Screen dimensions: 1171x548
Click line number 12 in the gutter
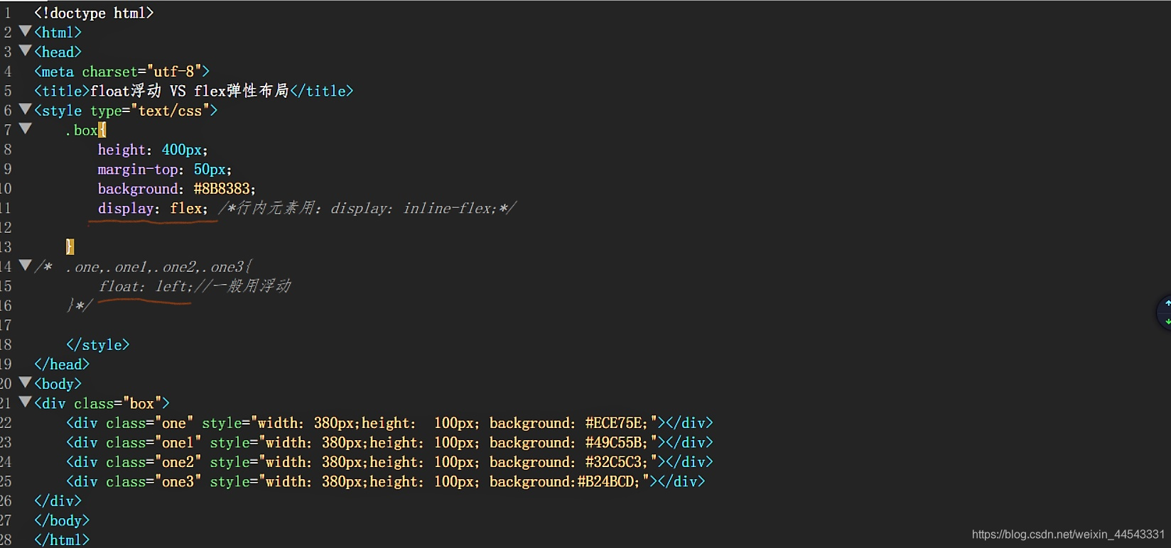coord(6,228)
